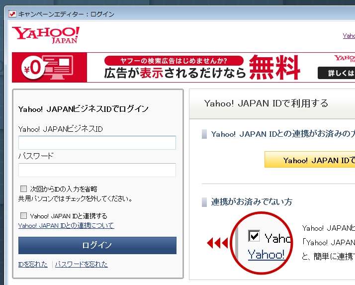Click the top-right Yahoo link
The height and width of the screenshot is (285, 355).
349,36
